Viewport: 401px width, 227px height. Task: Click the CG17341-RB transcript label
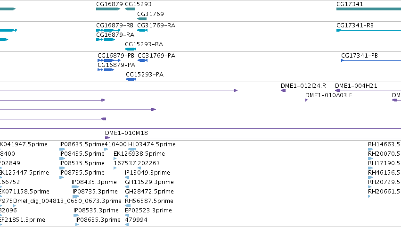355,25
